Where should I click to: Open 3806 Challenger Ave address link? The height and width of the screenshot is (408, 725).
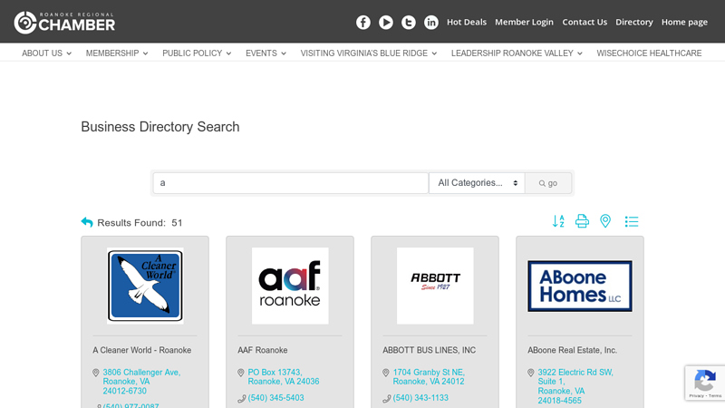pos(141,382)
